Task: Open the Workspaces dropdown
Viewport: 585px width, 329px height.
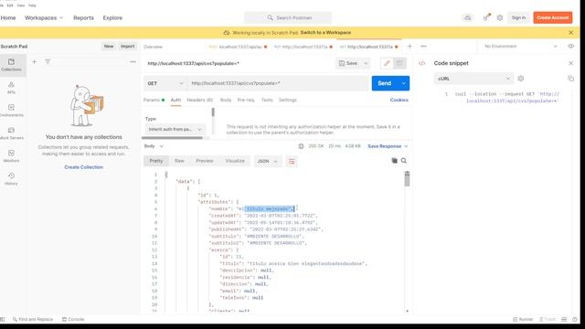Action: coord(44,17)
